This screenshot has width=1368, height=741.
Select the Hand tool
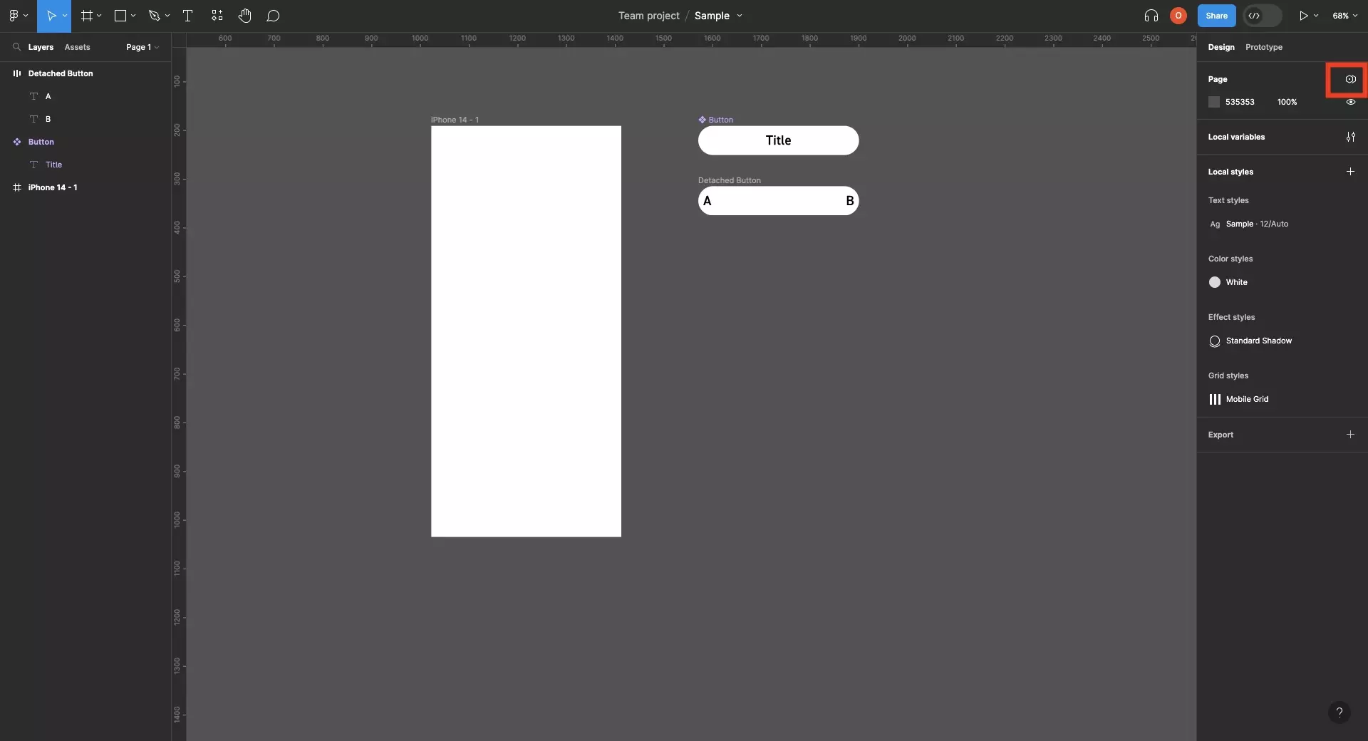(245, 16)
